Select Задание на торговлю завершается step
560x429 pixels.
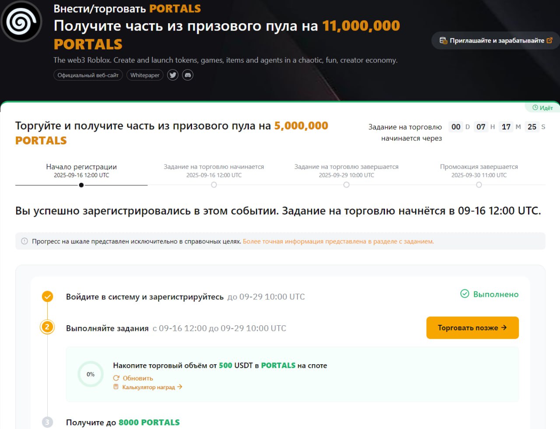pyautogui.click(x=346, y=185)
